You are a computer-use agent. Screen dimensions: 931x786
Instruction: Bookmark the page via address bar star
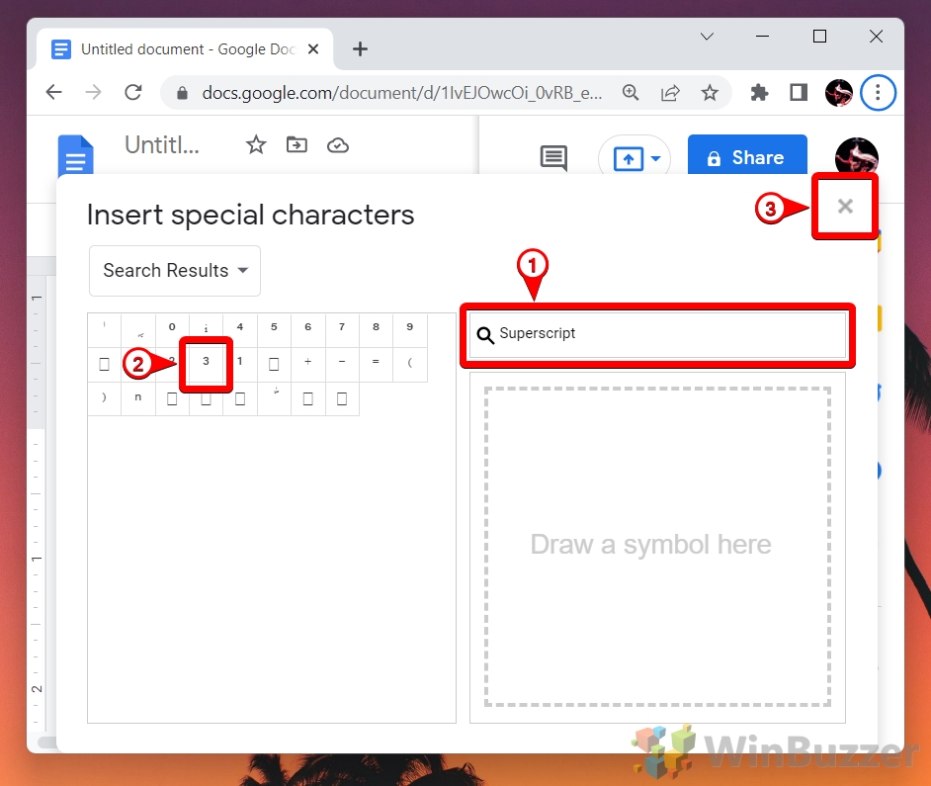(710, 92)
